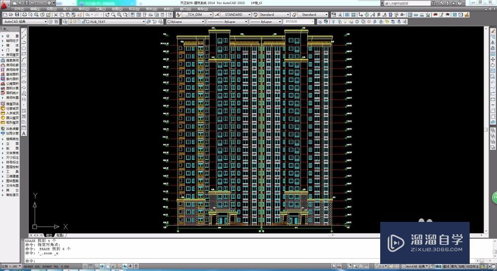
Task: Toggle the 加粗 status bar button
Action: tap(462, 267)
